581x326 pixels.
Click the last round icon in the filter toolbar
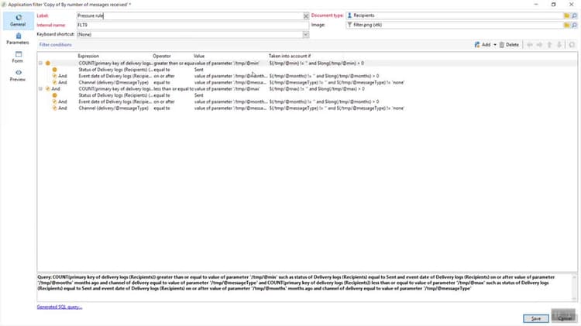(572, 45)
